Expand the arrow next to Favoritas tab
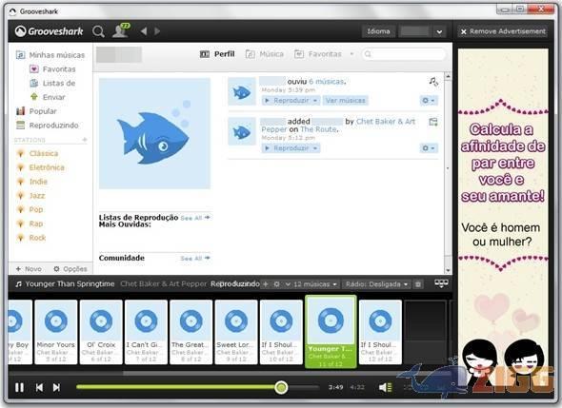The image size is (562, 408). tap(351, 54)
